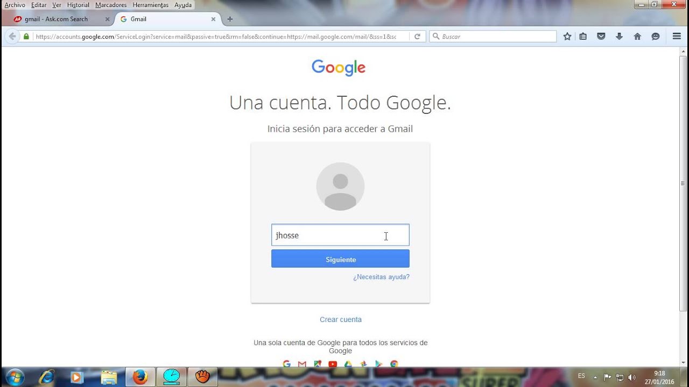This screenshot has width=689, height=387.
Task: Click the Google Maps service icon
Action: [x=318, y=364]
